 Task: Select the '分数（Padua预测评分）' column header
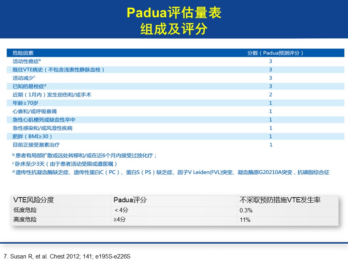coord(275,53)
